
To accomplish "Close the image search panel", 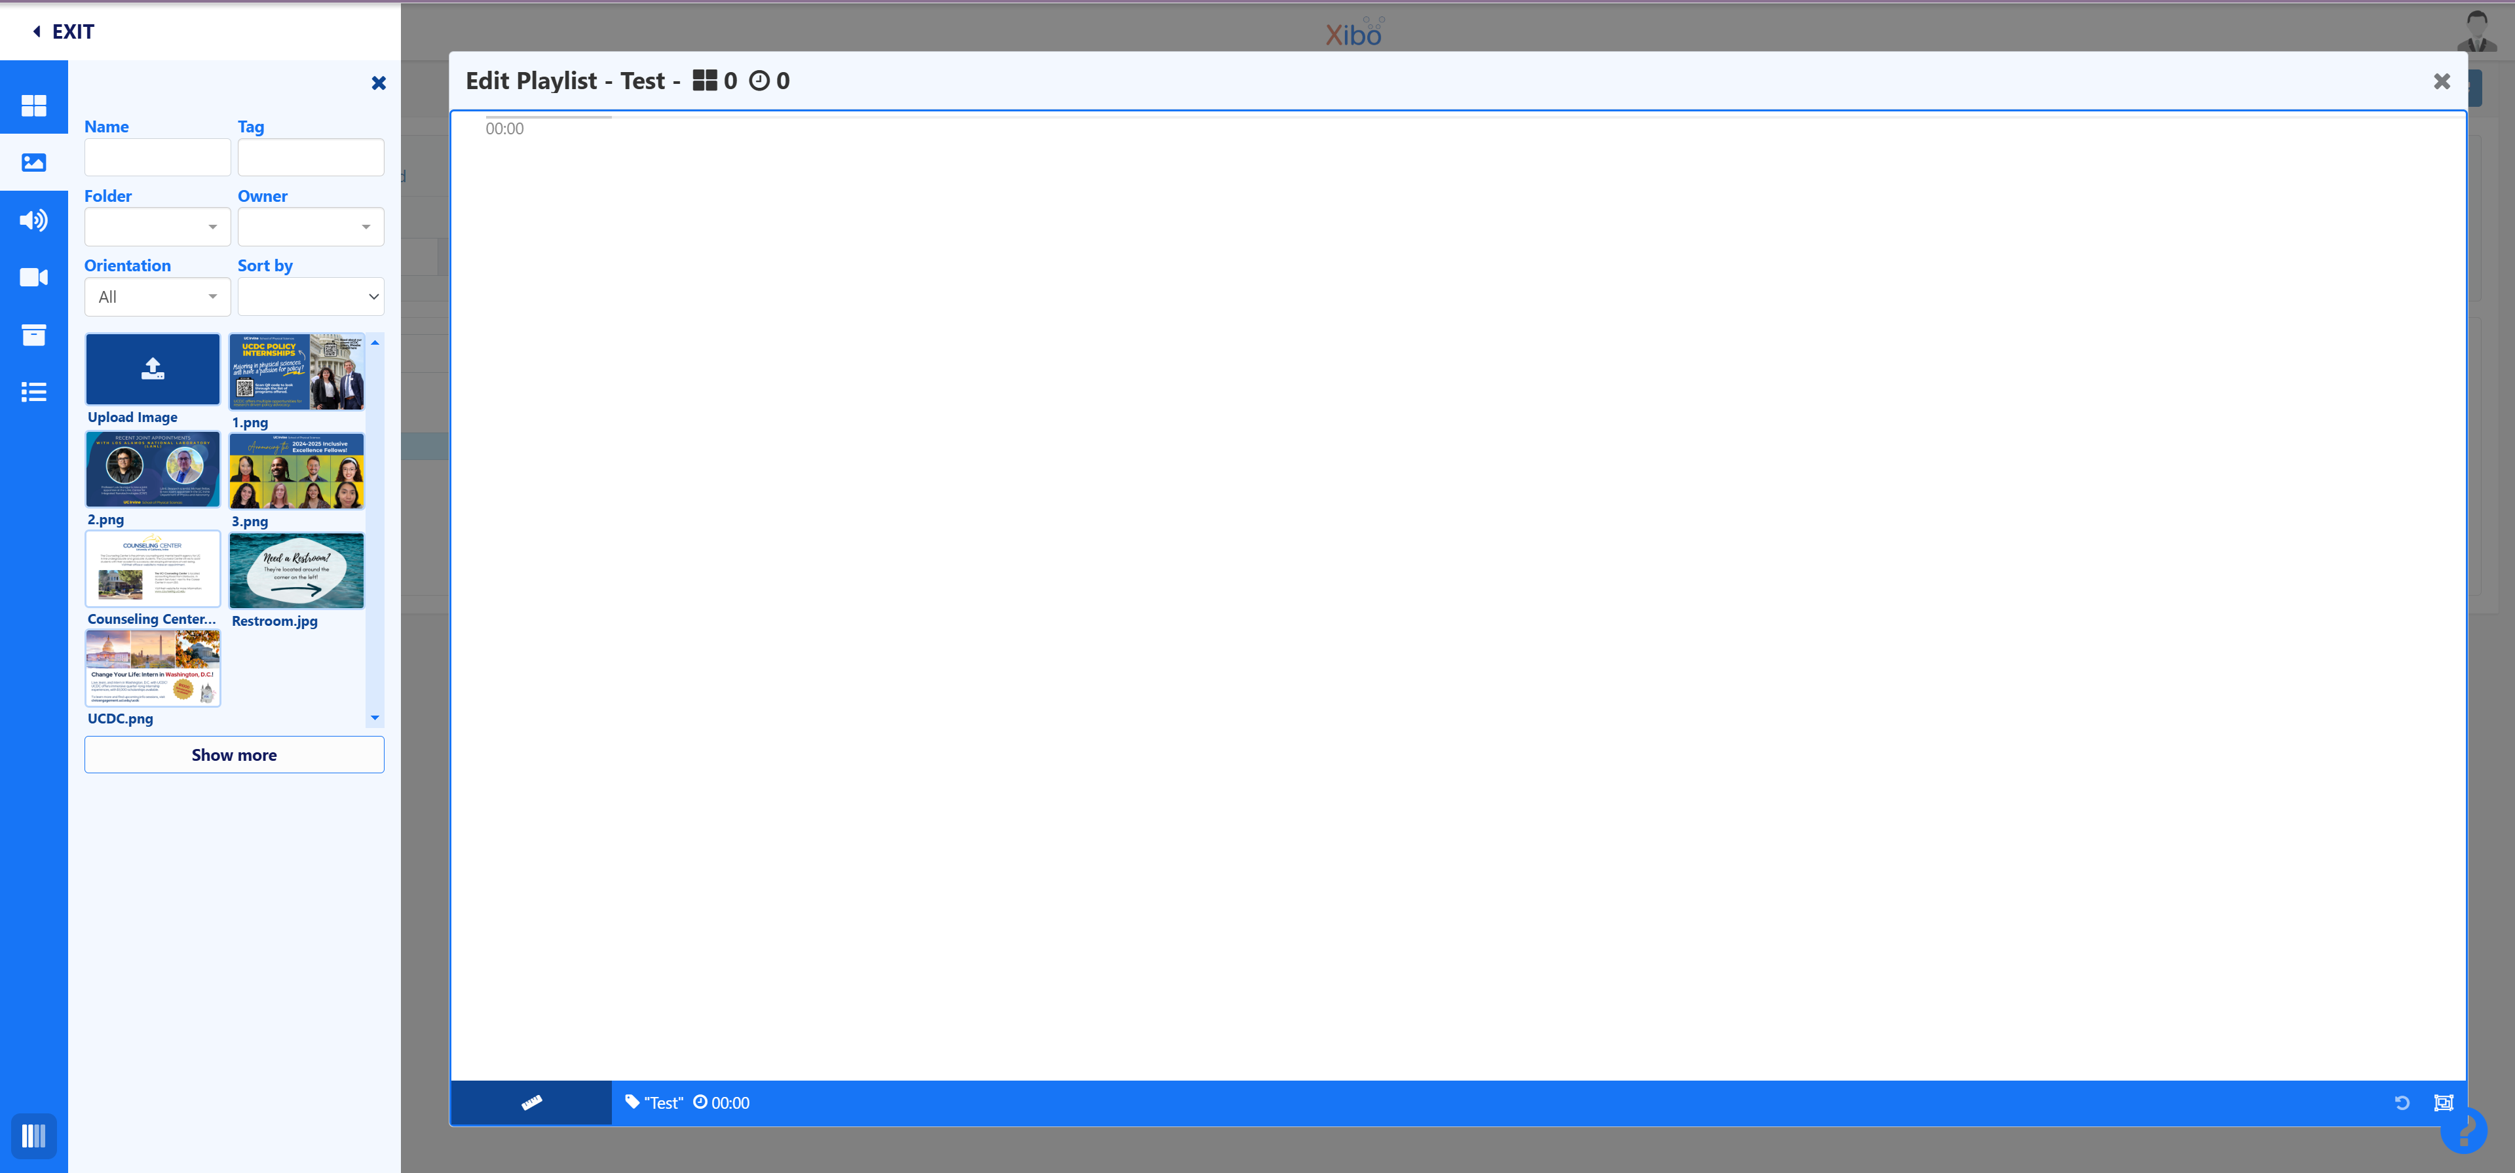I will pyautogui.click(x=379, y=83).
